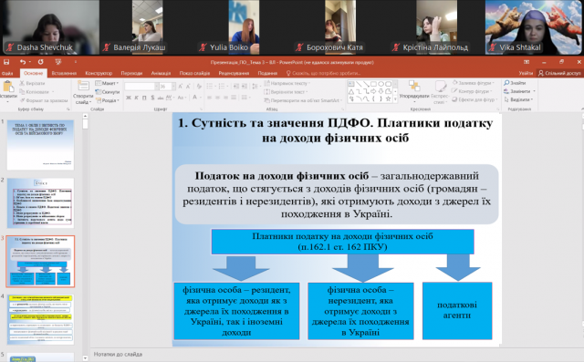
Task: Open Shape Effects (Ефекти для фігур) dropdown
Action: (x=474, y=99)
